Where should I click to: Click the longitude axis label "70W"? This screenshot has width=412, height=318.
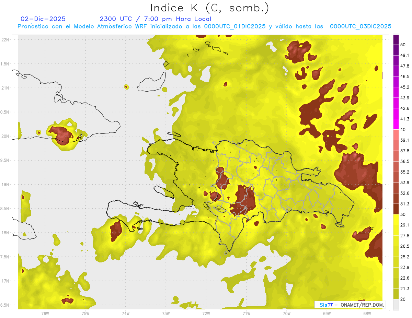coord(286,313)
